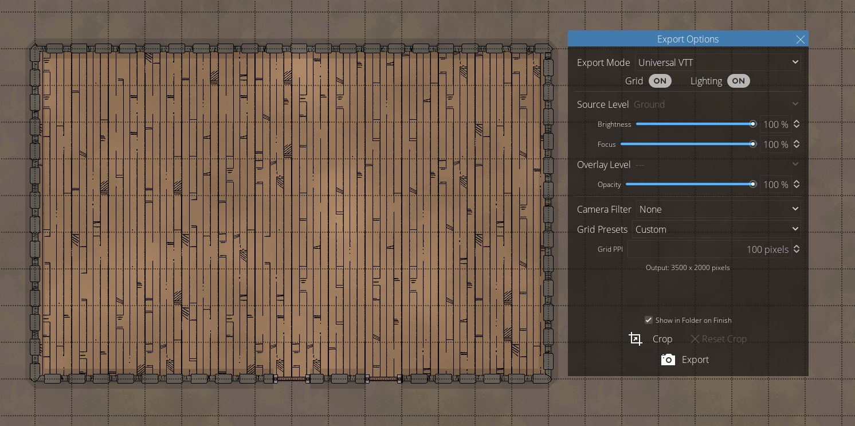This screenshot has width=855, height=426.
Task: Click the Grid PPI input field
Action: click(709, 249)
